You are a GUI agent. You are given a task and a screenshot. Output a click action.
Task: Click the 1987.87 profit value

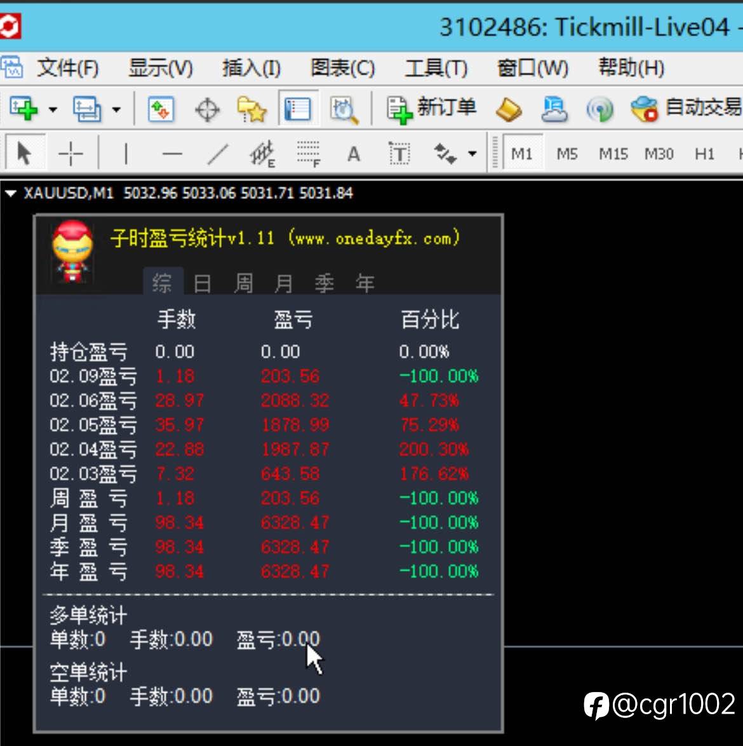coord(295,449)
